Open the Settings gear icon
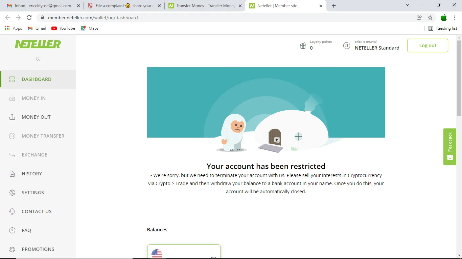Viewport: 462px width, 259px height. [12, 193]
